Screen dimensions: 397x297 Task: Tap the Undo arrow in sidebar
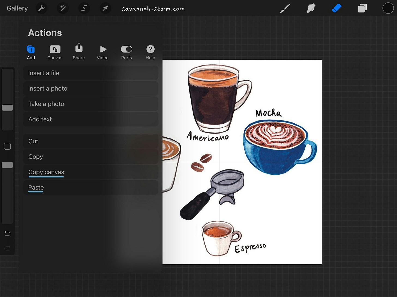[x=7, y=233]
